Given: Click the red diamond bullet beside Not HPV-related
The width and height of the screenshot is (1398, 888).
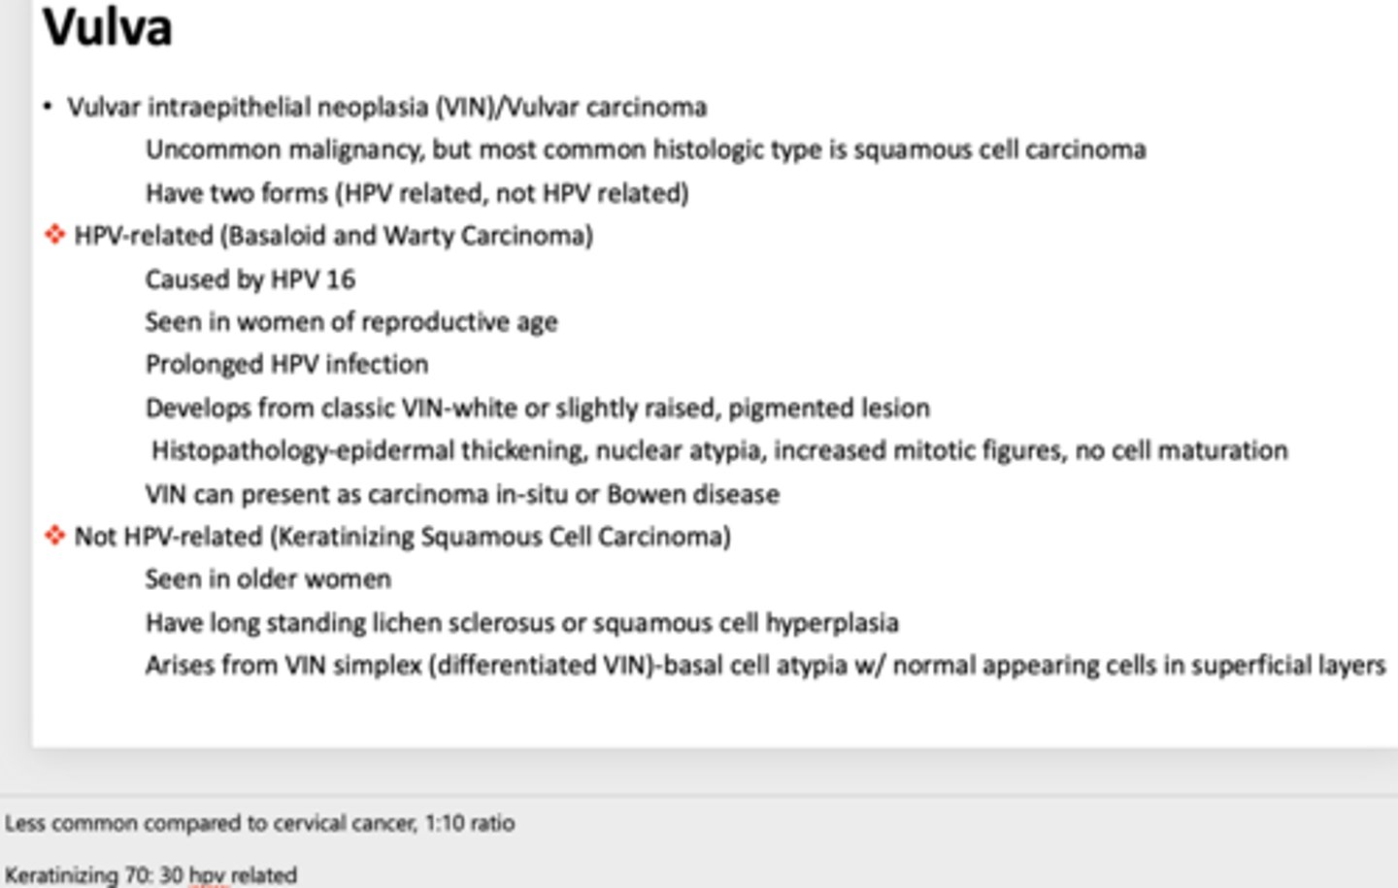Looking at the screenshot, I should pos(55,536).
